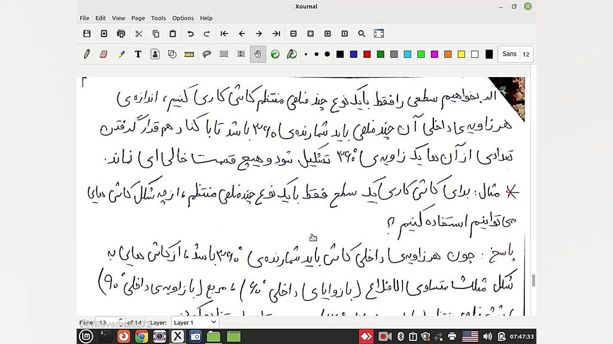Viewport: 613px width, 344px height.
Task: Paste from clipboard using the Paste icon
Action: [x=173, y=33]
